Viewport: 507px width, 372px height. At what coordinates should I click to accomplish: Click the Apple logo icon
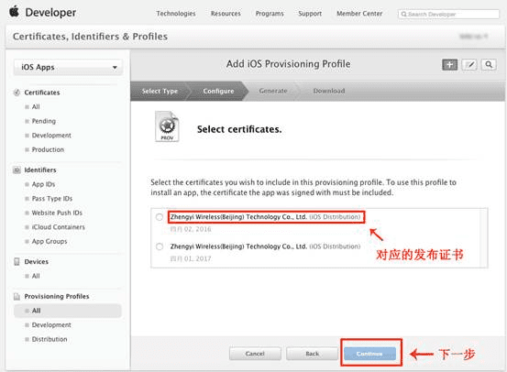click(15, 12)
